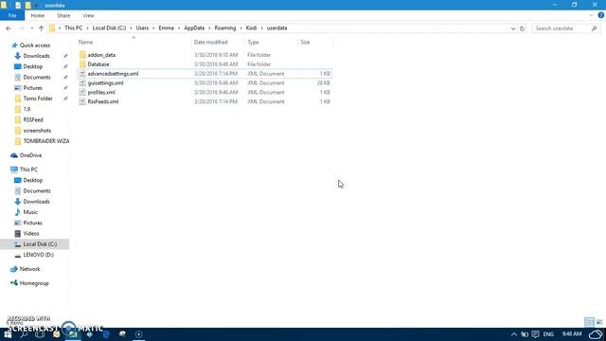This screenshot has width=606, height=341.
Task: Expand the address bar history dropdown
Action: tap(513, 28)
